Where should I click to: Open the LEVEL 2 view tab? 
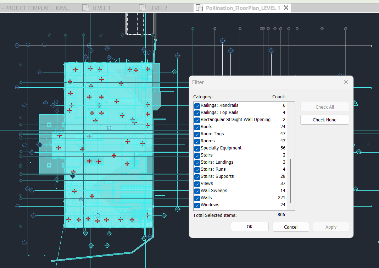[x=158, y=8]
